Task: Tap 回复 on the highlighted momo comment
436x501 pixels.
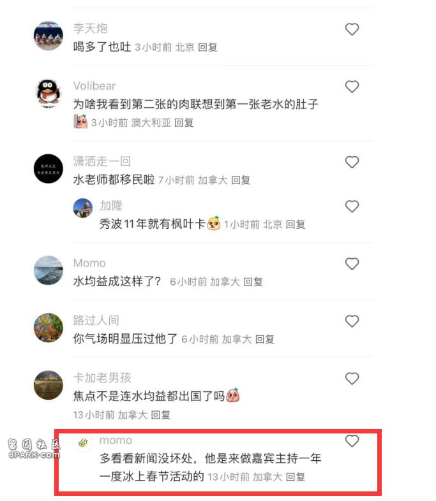Action: click(x=296, y=477)
